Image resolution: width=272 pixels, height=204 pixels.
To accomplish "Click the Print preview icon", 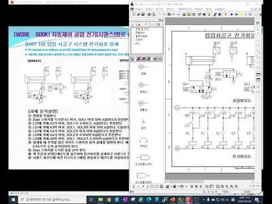I will pyautogui.click(x=154, y=14).
